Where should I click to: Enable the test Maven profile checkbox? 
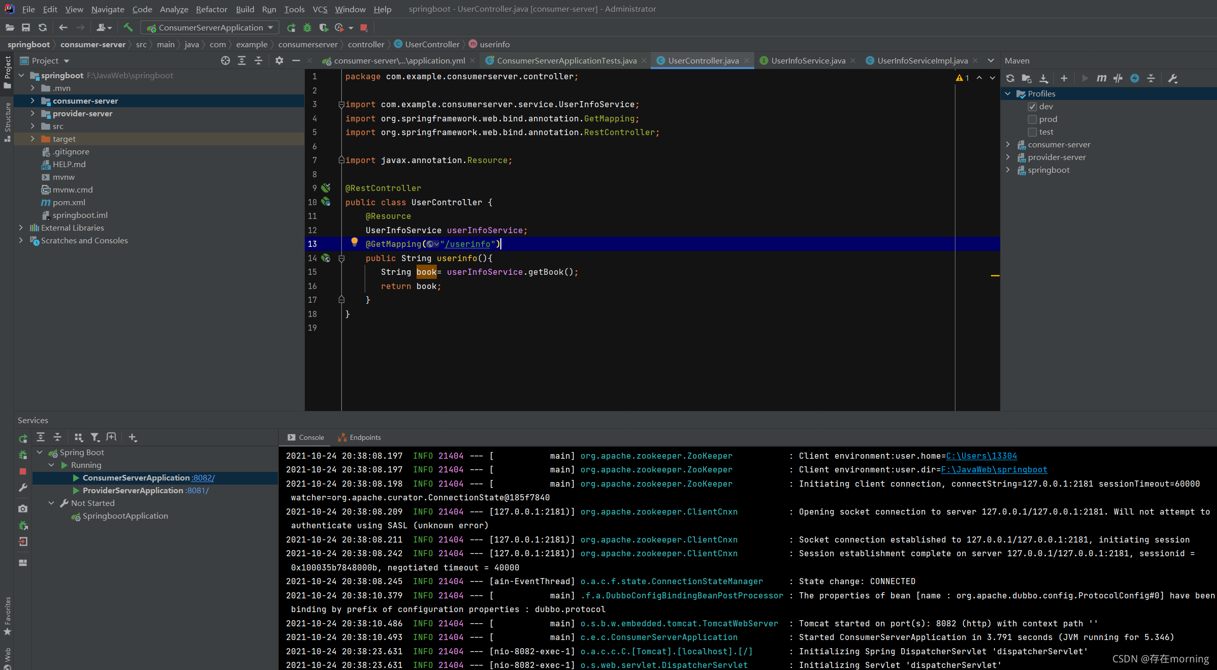point(1032,132)
